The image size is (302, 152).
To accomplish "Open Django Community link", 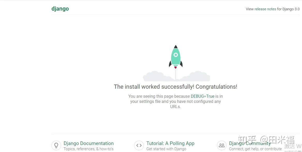I will (x=250, y=143).
